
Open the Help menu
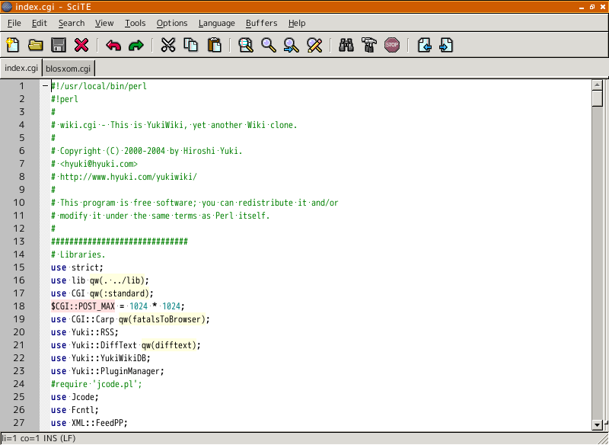[297, 24]
